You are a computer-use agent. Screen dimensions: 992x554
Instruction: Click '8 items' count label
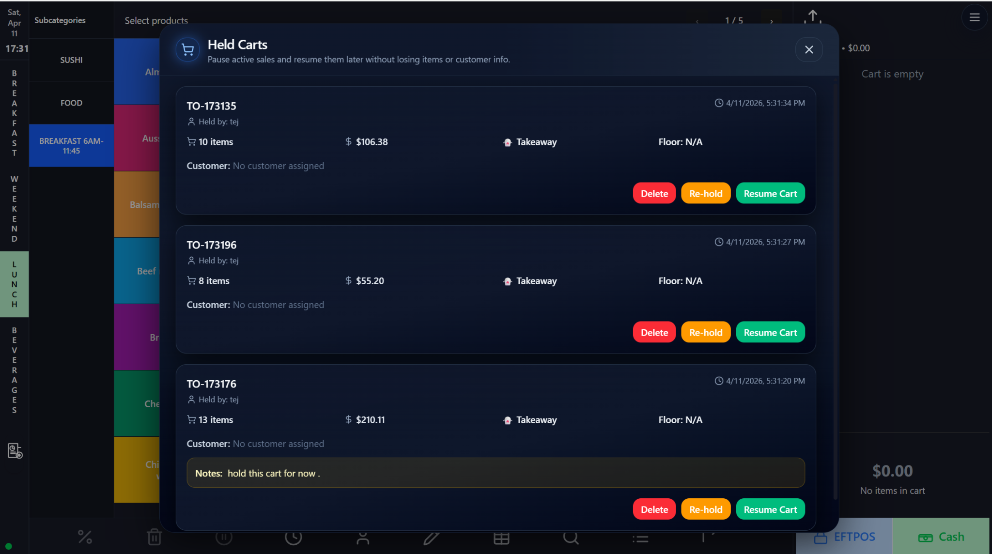(214, 281)
